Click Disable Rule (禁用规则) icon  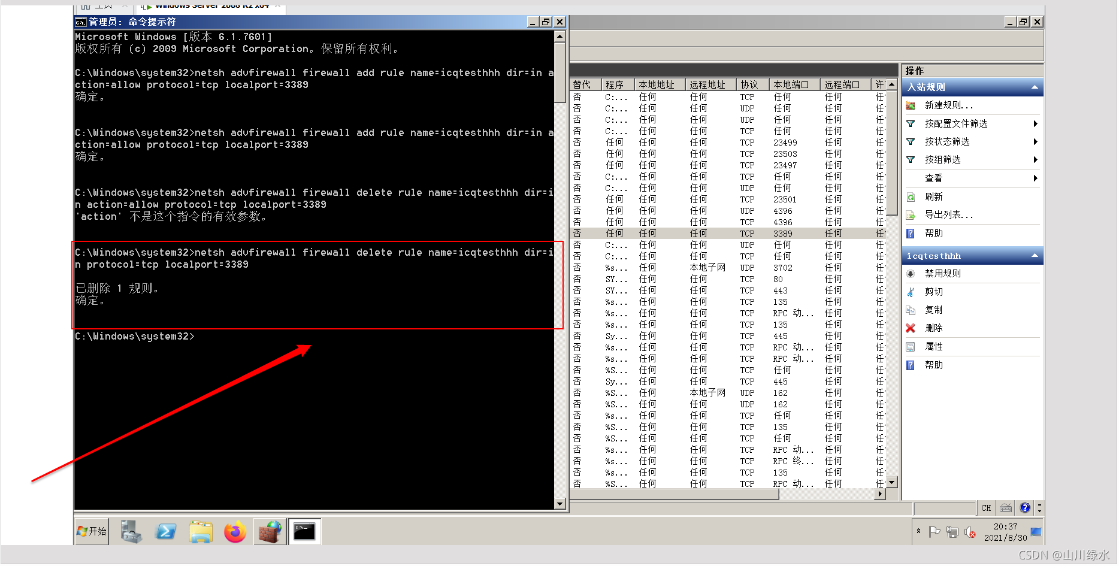(911, 274)
